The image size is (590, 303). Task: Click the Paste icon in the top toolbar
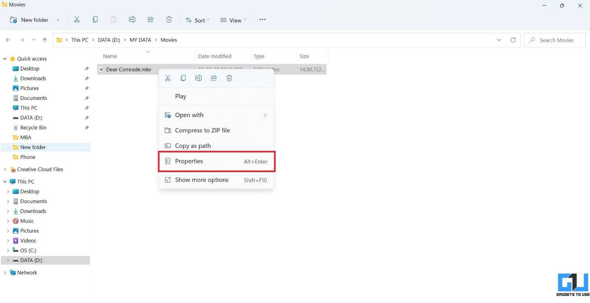[114, 20]
